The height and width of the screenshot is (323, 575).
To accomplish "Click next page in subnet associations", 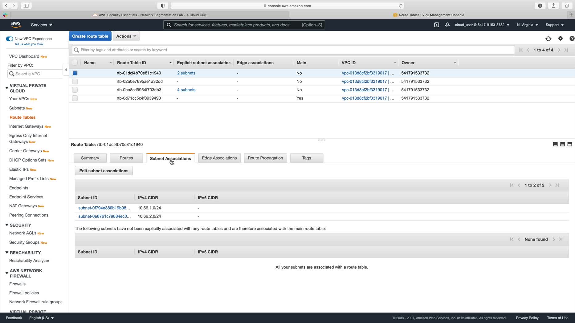I will 550,185.
